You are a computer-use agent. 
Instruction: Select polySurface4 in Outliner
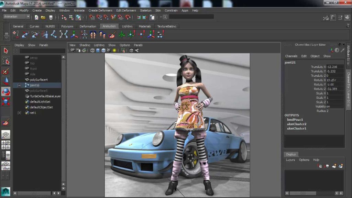tap(38, 80)
